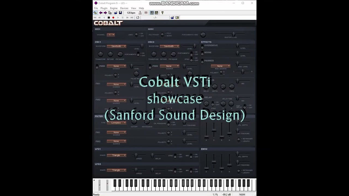
Task: Close the keyboard panel with small x
Action: (x=94, y=180)
